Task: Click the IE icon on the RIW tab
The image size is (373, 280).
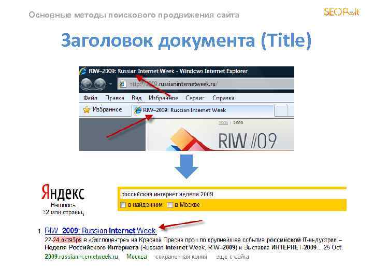Action: [x=138, y=110]
